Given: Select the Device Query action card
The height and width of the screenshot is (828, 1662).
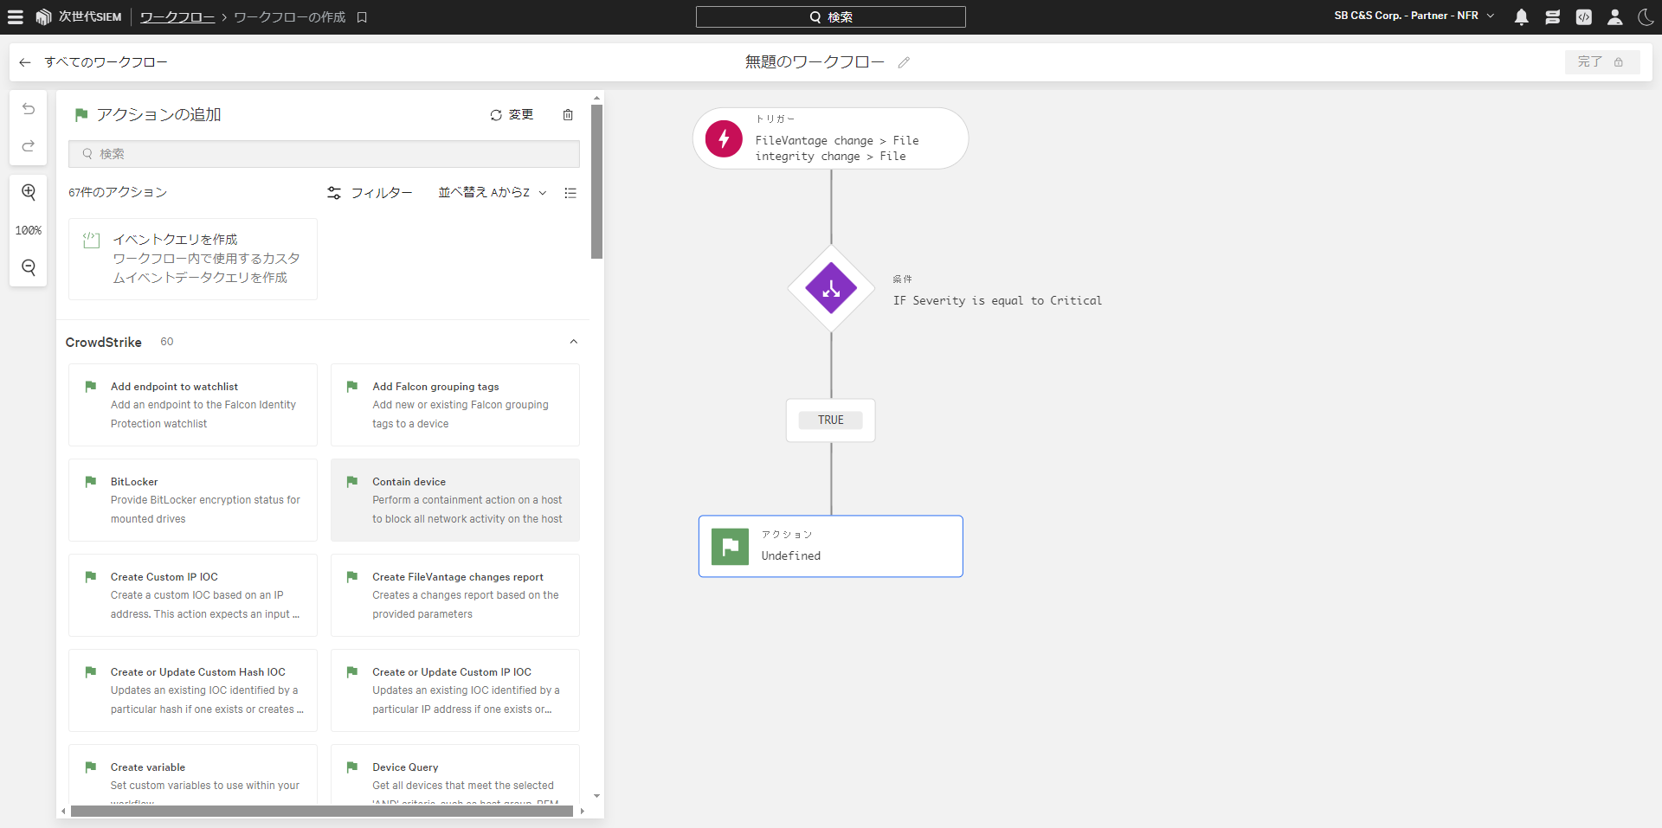Looking at the screenshot, I should (x=455, y=774).
